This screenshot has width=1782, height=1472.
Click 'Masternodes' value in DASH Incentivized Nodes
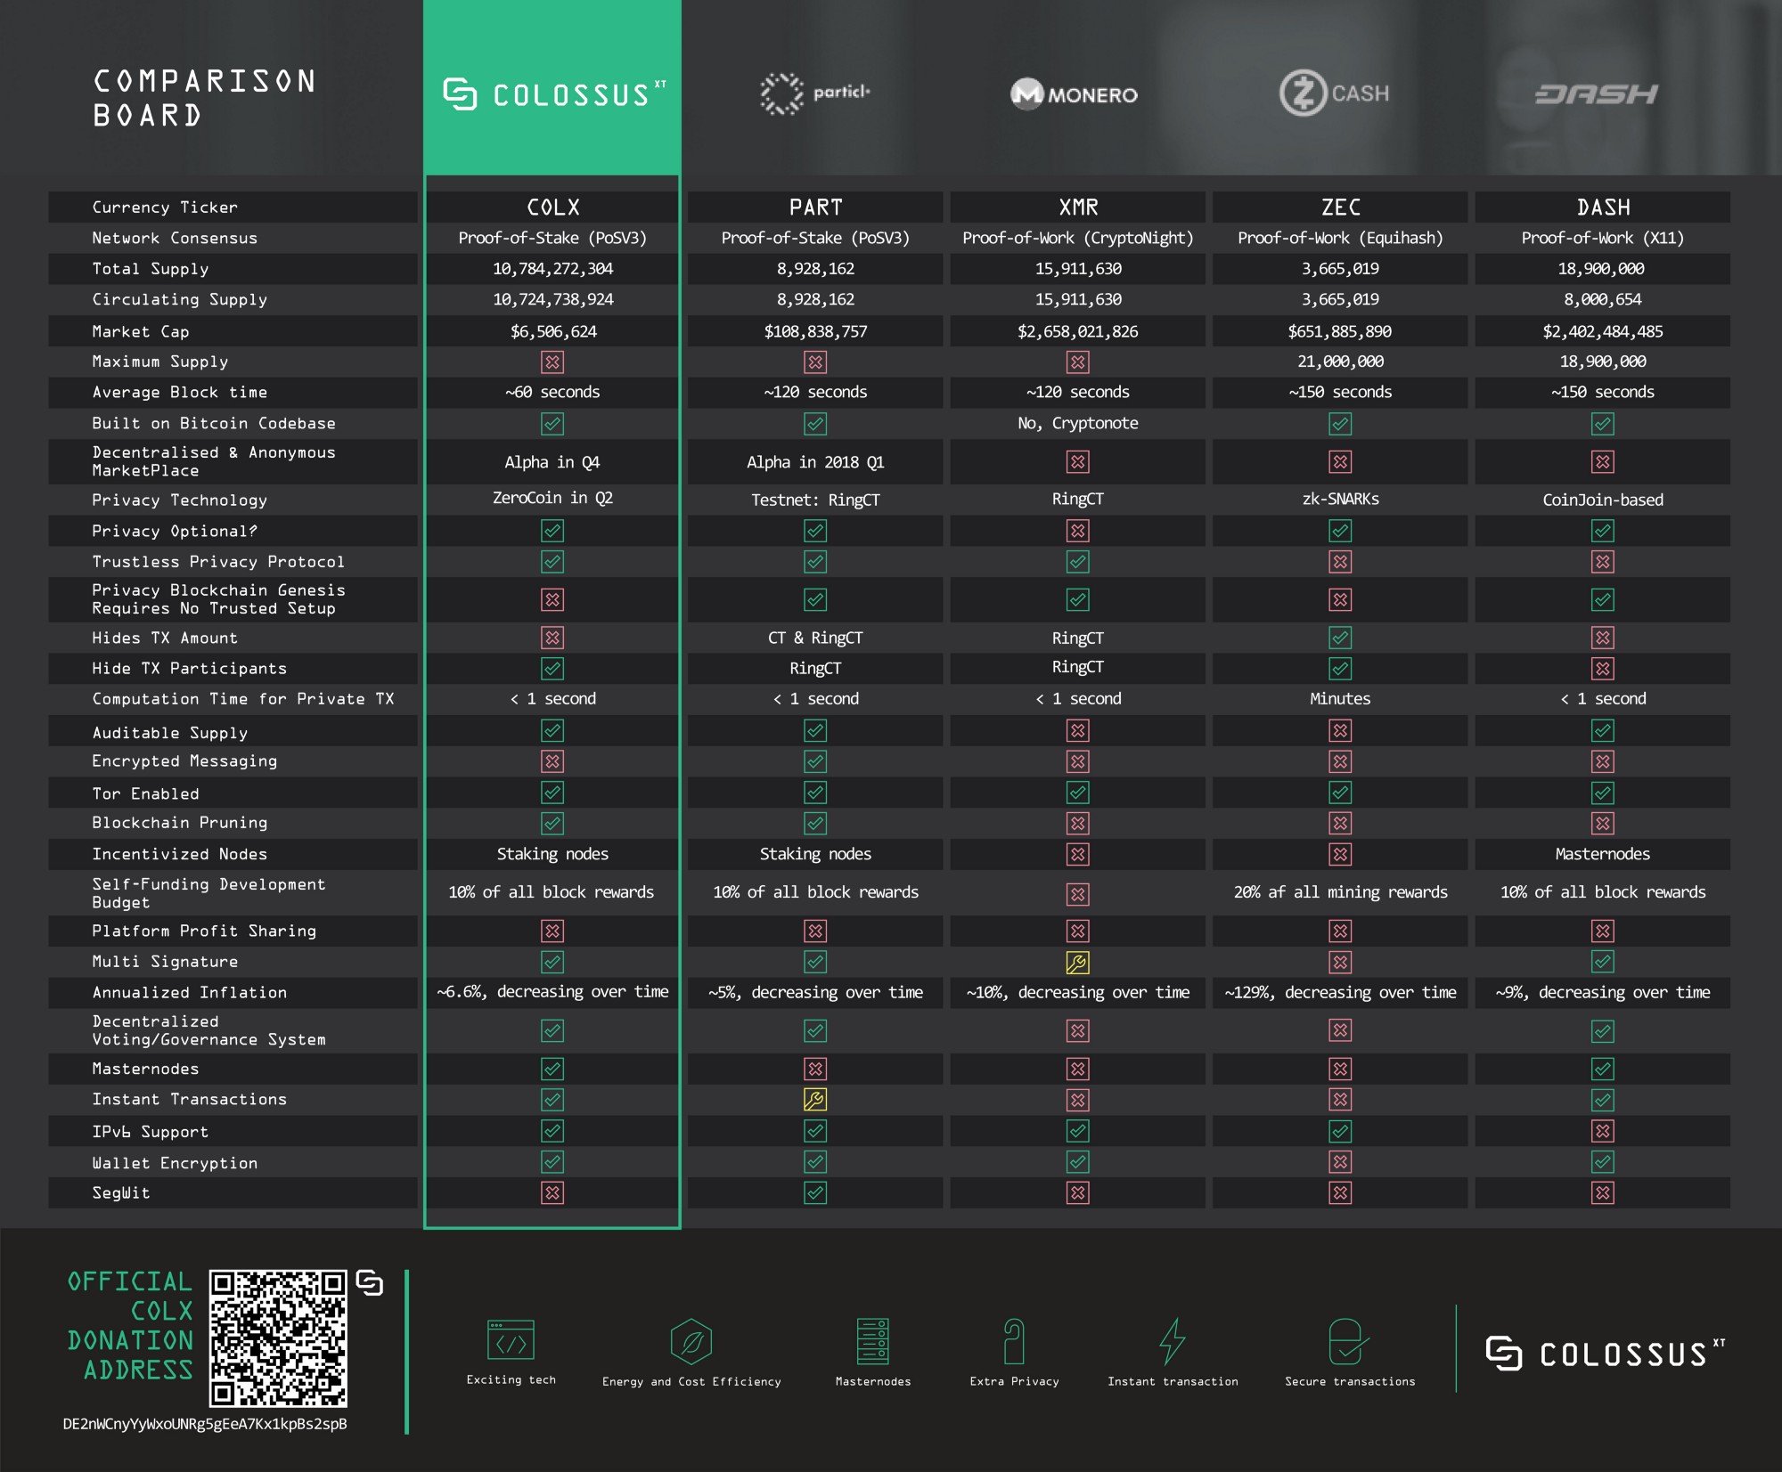(1602, 854)
